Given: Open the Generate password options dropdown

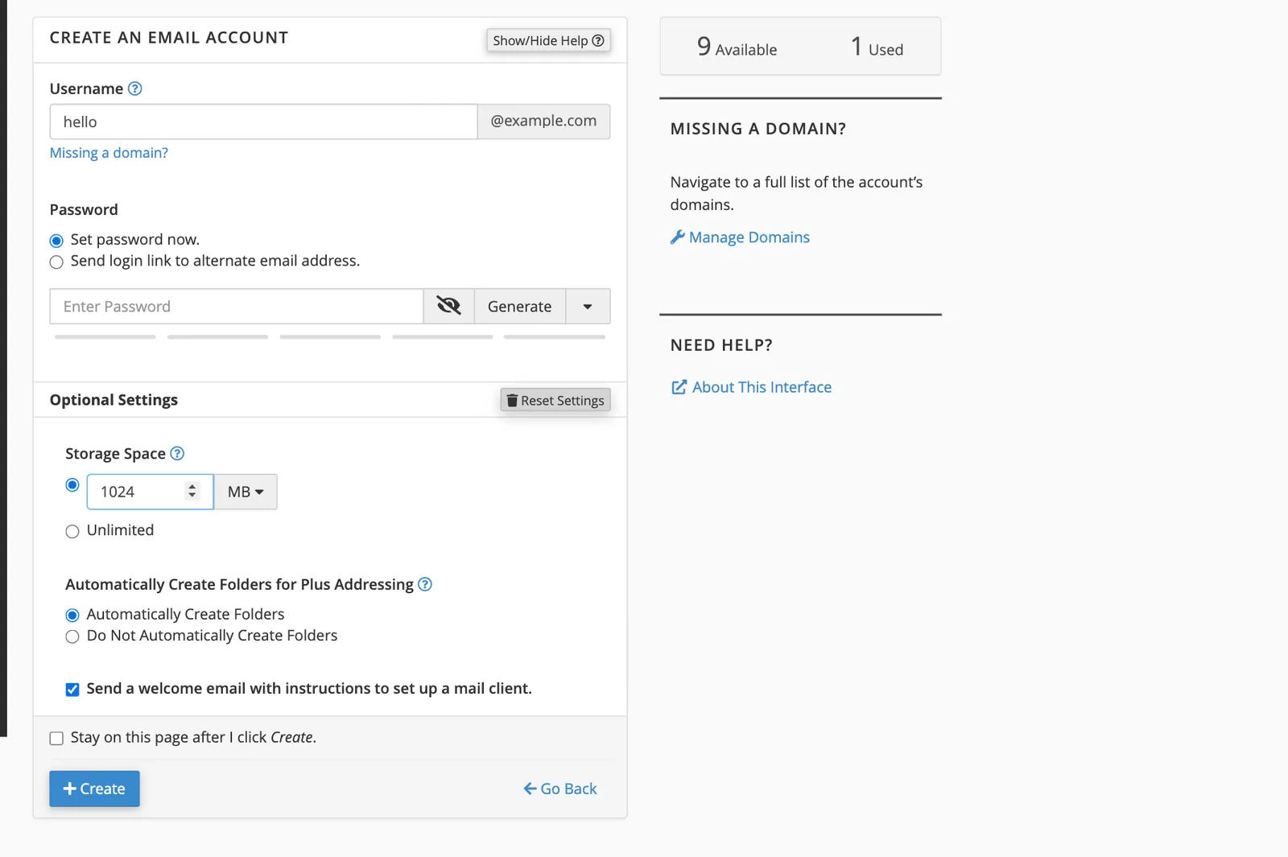Looking at the screenshot, I should coord(588,307).
